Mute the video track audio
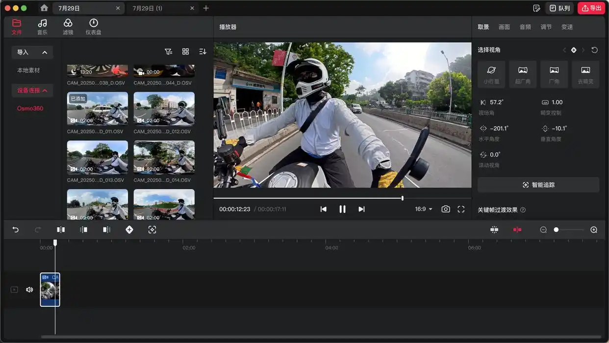This screenshot has height=343, width=609. point(29,289)
